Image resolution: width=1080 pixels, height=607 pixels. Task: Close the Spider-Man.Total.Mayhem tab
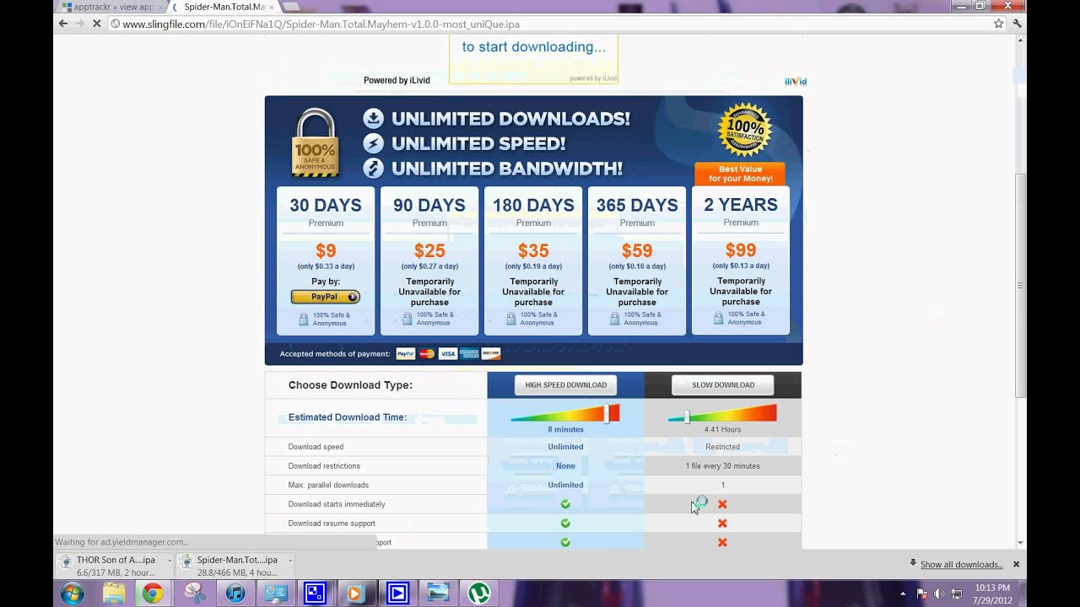(271, 7)
